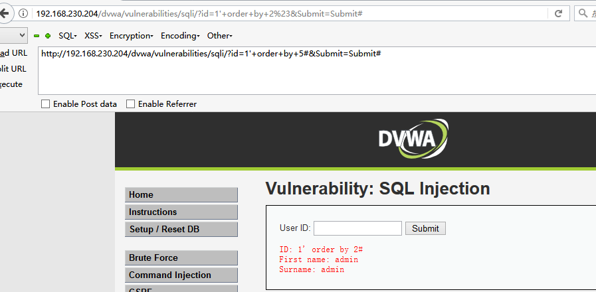Viewport: 596px width, 292px height.
Task: Expand the XSS dropdown menu
Action: pos(93,36)
